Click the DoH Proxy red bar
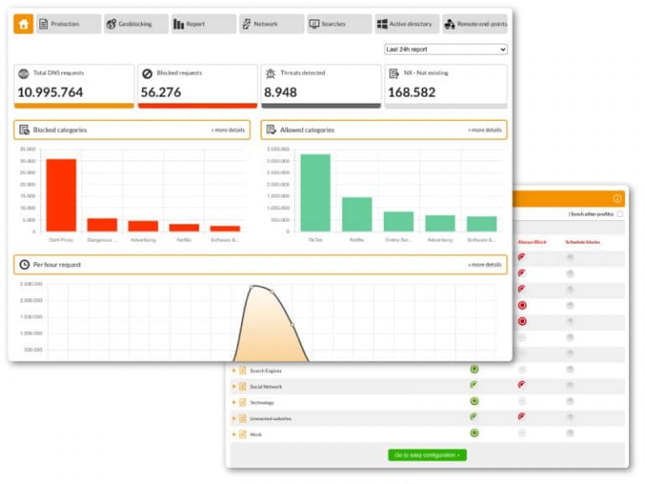The height and width of the screenshot is (484, 645). coord(61,195)
